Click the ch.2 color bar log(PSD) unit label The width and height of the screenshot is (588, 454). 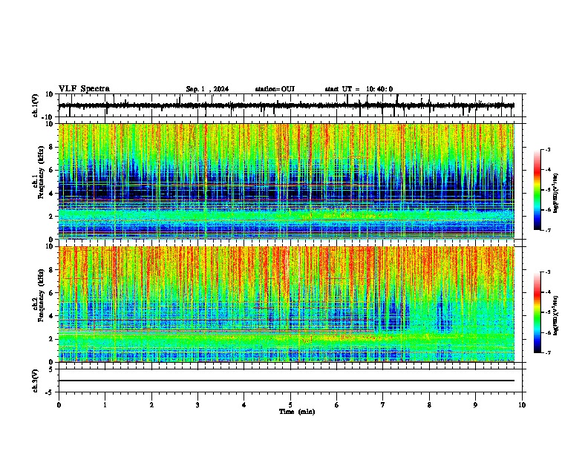(556, 316)
